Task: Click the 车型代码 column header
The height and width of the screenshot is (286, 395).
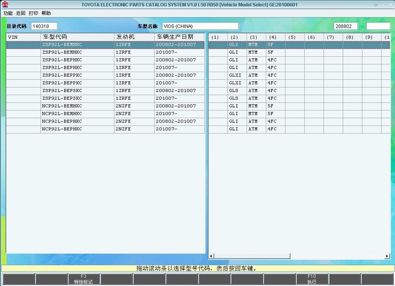Action: [x=77, y=37]
